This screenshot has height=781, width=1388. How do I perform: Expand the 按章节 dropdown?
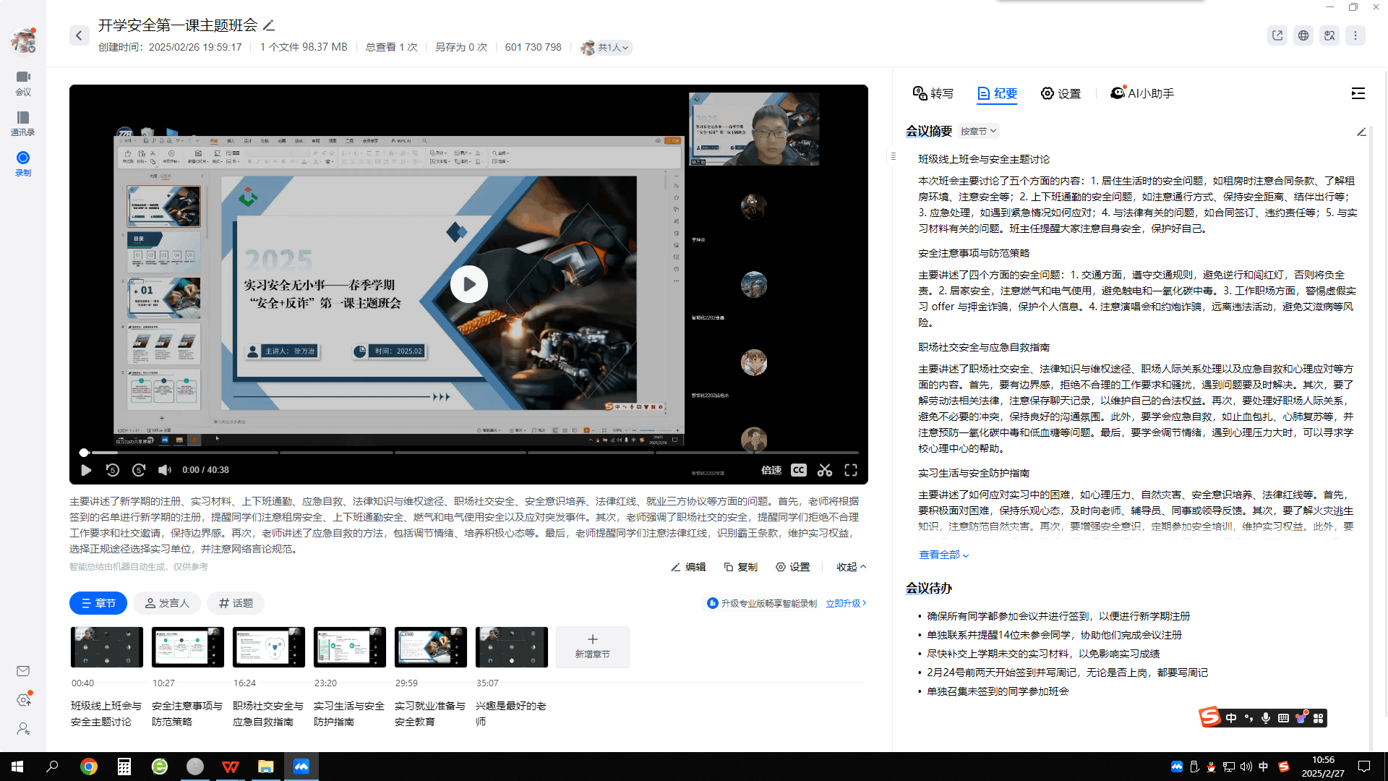pyautogui.click(x=979, y=131)
